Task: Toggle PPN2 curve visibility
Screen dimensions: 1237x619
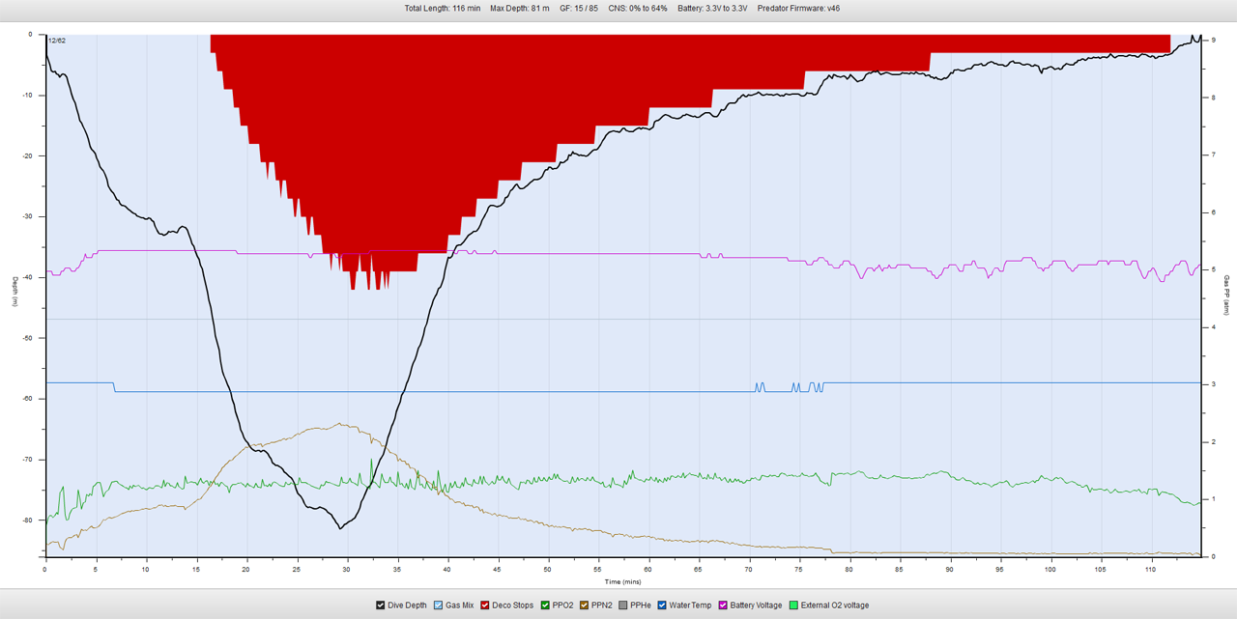Action: (x=585, y=605)
